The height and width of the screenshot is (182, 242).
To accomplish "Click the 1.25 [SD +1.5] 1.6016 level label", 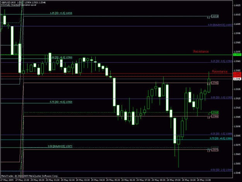I will pos(61,13).
